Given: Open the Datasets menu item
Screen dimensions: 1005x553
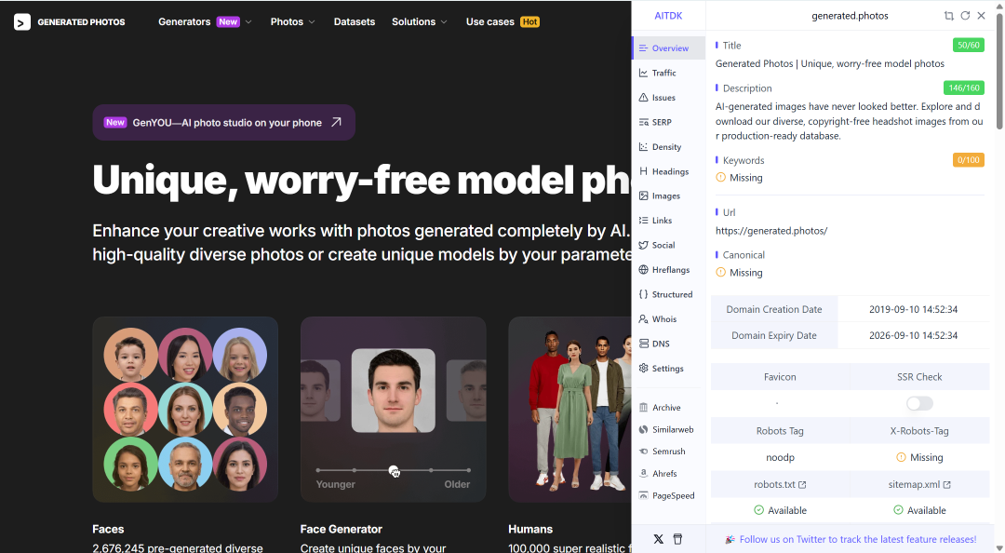Looking at the screenshot, I should tap(355, 21).
